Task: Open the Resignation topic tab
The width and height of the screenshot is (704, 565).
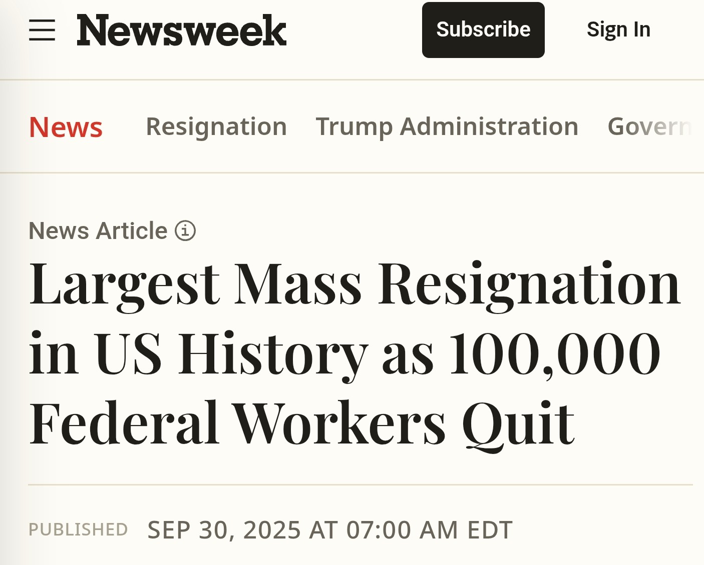Action: pos(216,126)
